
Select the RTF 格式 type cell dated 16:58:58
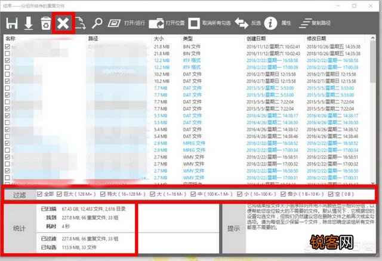click(x=192, y=60)
